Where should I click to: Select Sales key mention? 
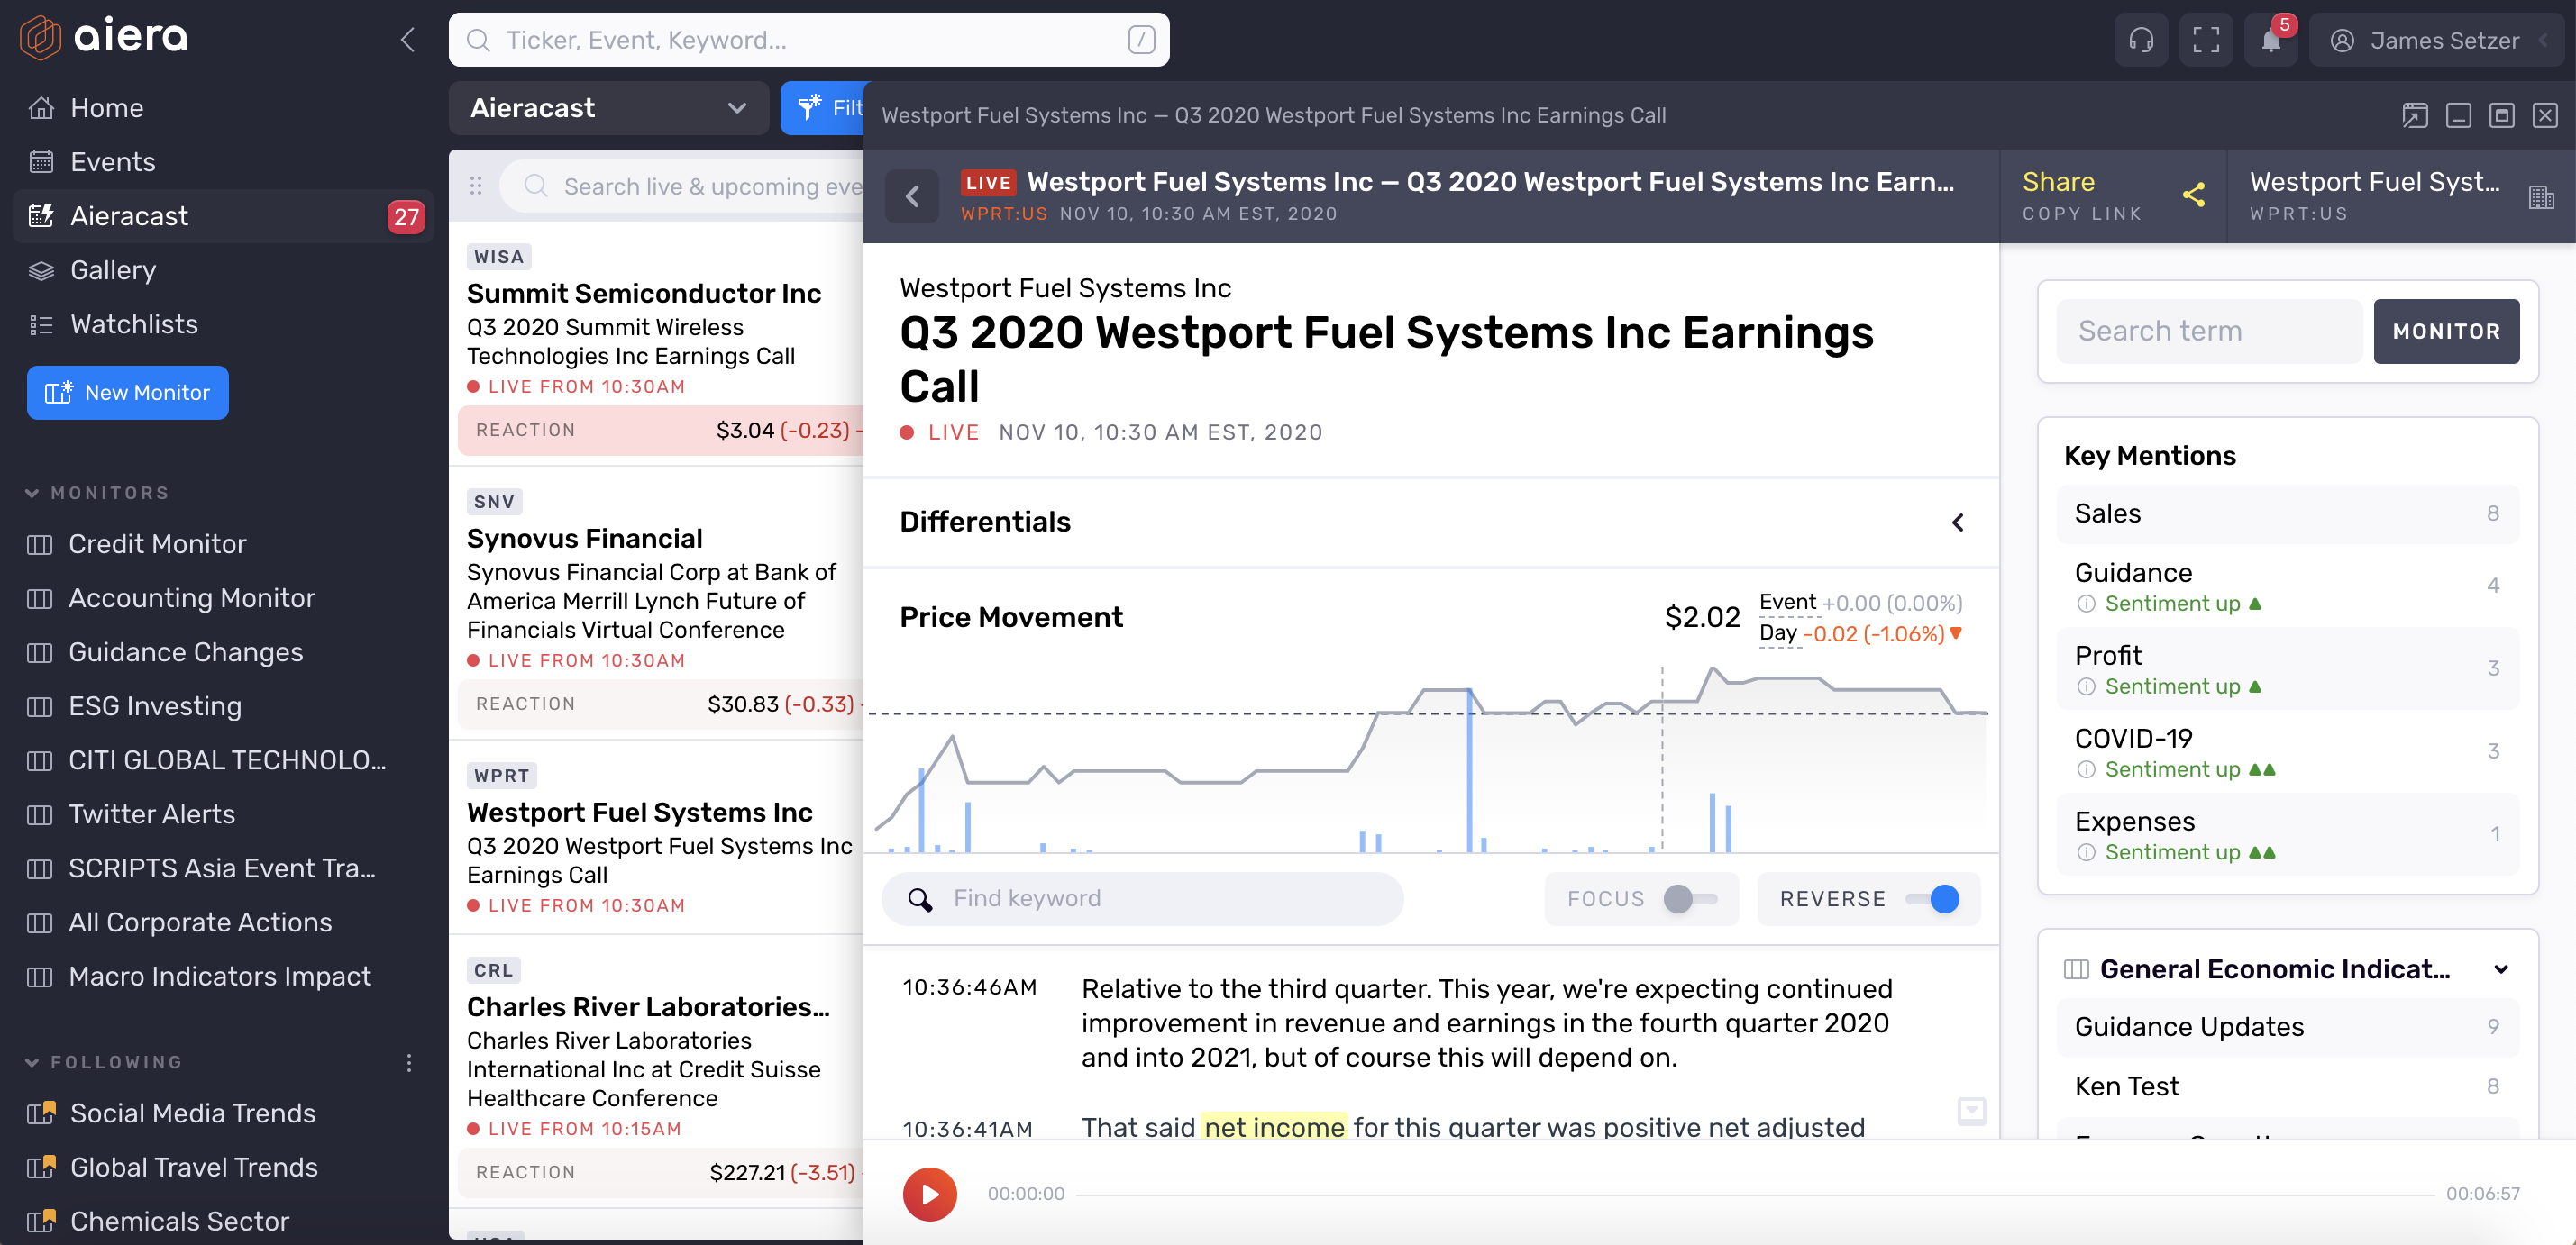[2287, 513]
